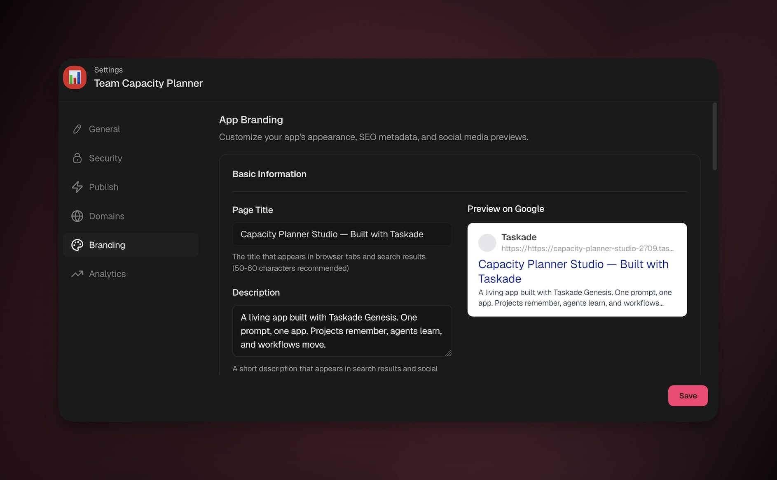Screen dimensions: 777x480
Task: Click the vertical scrollbar on settings panel
Action: (x=714, y=137)
